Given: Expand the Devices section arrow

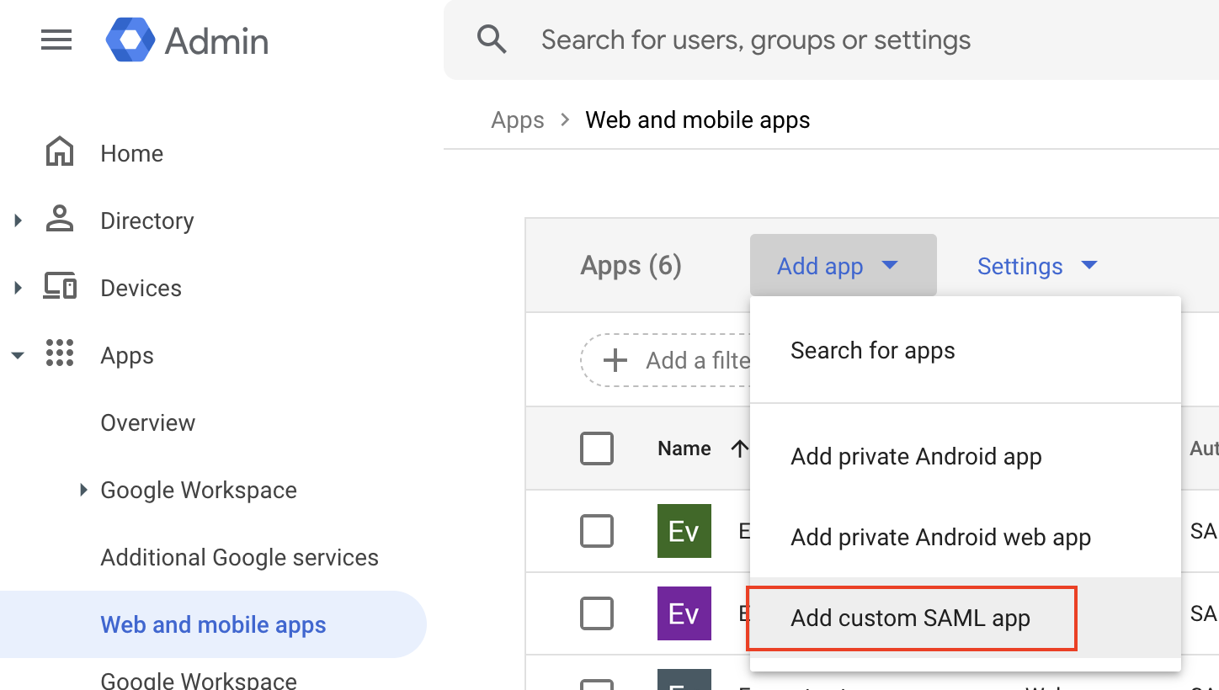Looking at the screenshot, I should (19, 288).
